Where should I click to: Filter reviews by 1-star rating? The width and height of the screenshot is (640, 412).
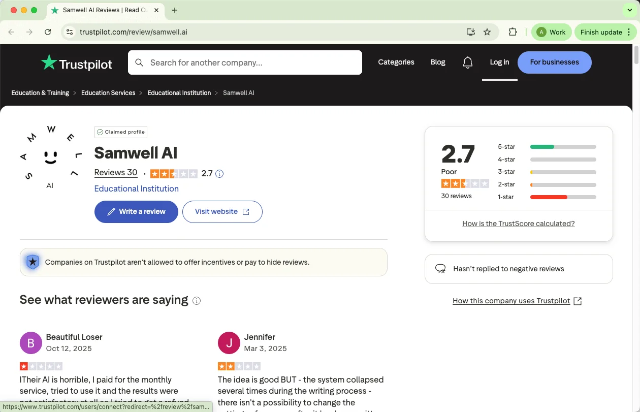pyautogui.click(x=547, y=197)
